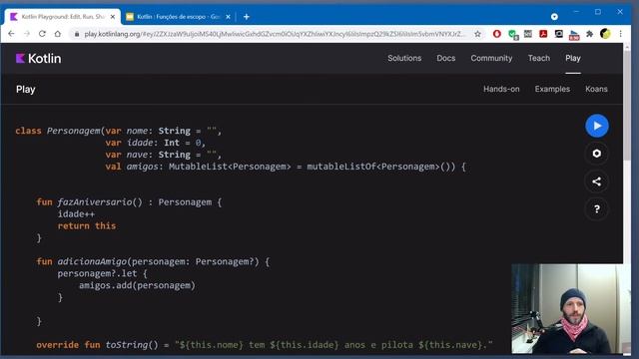
Task: Click the red PDF extension icon
Action: click(543, 34)
